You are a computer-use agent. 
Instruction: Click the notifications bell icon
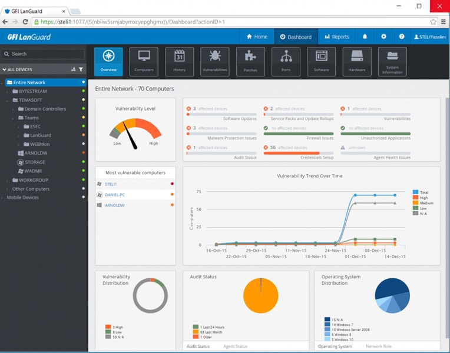point(365,36)
